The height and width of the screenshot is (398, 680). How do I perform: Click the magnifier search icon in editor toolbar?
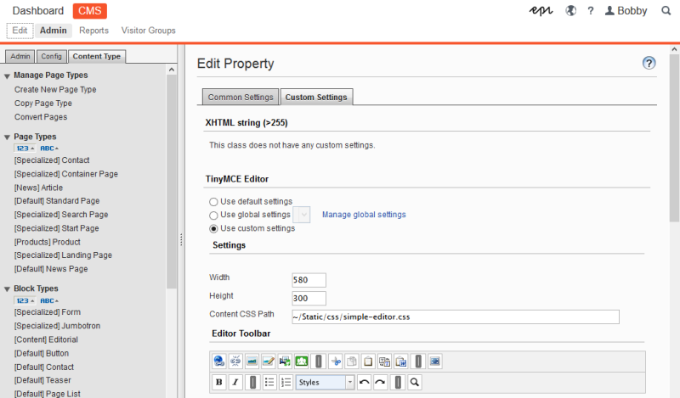(x=414, y=383)
